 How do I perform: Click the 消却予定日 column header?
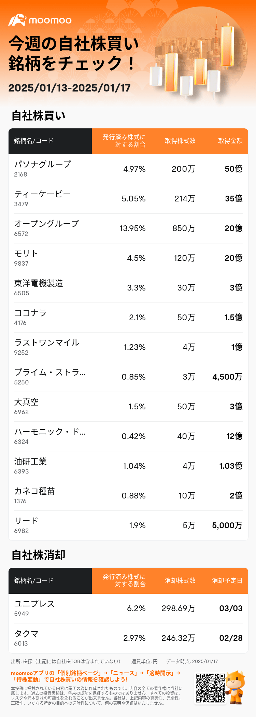point(227,581)
